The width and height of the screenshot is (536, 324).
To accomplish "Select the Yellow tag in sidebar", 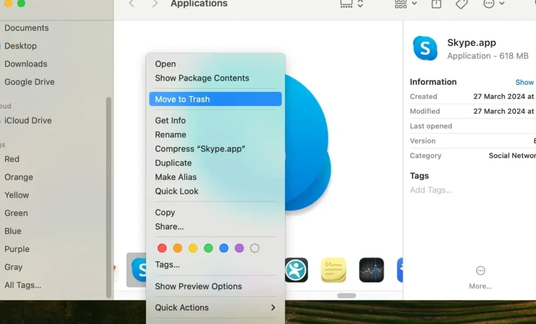I will pyautogui.click(x=17, y=195).
